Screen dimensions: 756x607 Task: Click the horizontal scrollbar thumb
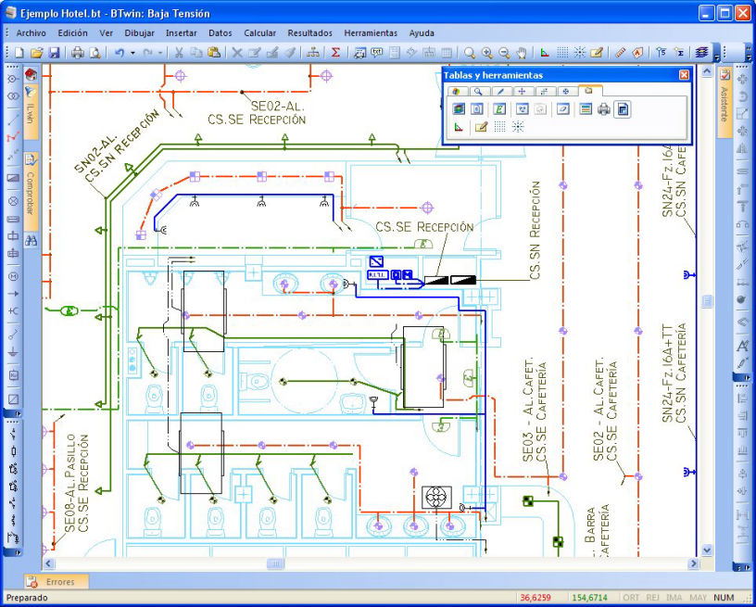point(276,563)
